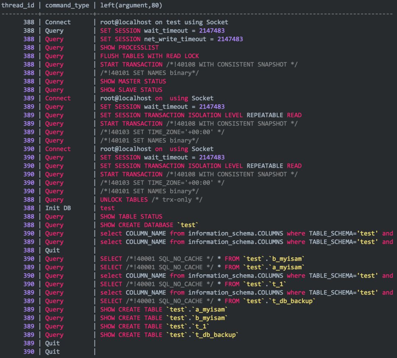The width and height of the screenshot is (397, 358).
Task: Click the SHOW CREATE TABLE `test`.`a_myisam` line
Action: pyautogui.click(x=164, y=310)
